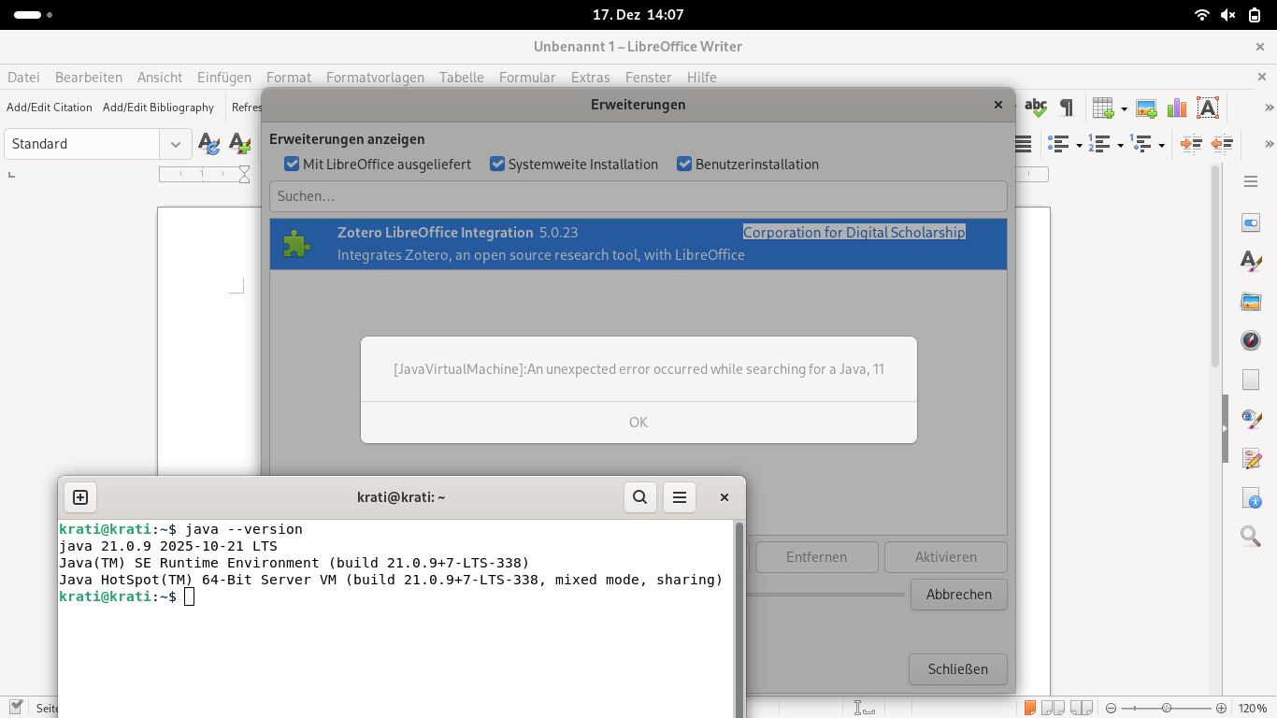Open the sidebar Accessibility Check icon
1277x718 pixels.
click(1251, 497)
